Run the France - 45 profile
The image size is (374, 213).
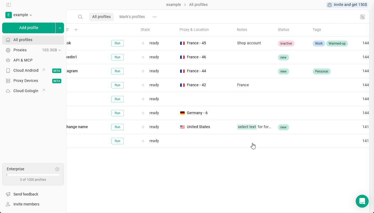coord(117,43)
